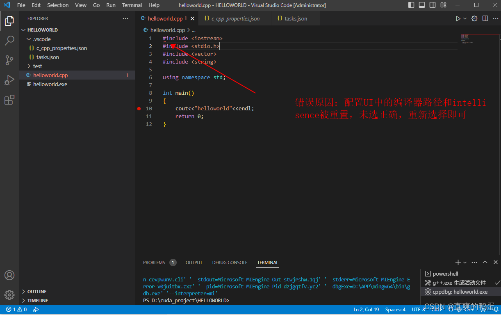Click the 'return 0;' code line
The height and width of the screenshot is (315, 501).
189,116
